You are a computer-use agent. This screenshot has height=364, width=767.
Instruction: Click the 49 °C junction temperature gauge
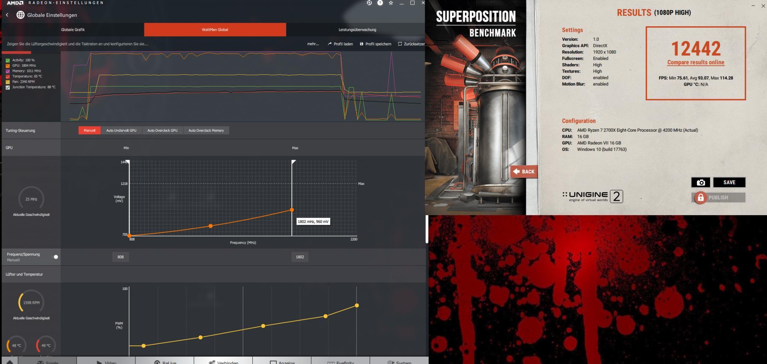point(46,346)
